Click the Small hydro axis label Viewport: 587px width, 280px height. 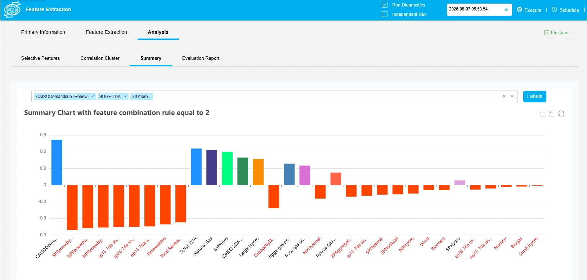click(528, 246)
